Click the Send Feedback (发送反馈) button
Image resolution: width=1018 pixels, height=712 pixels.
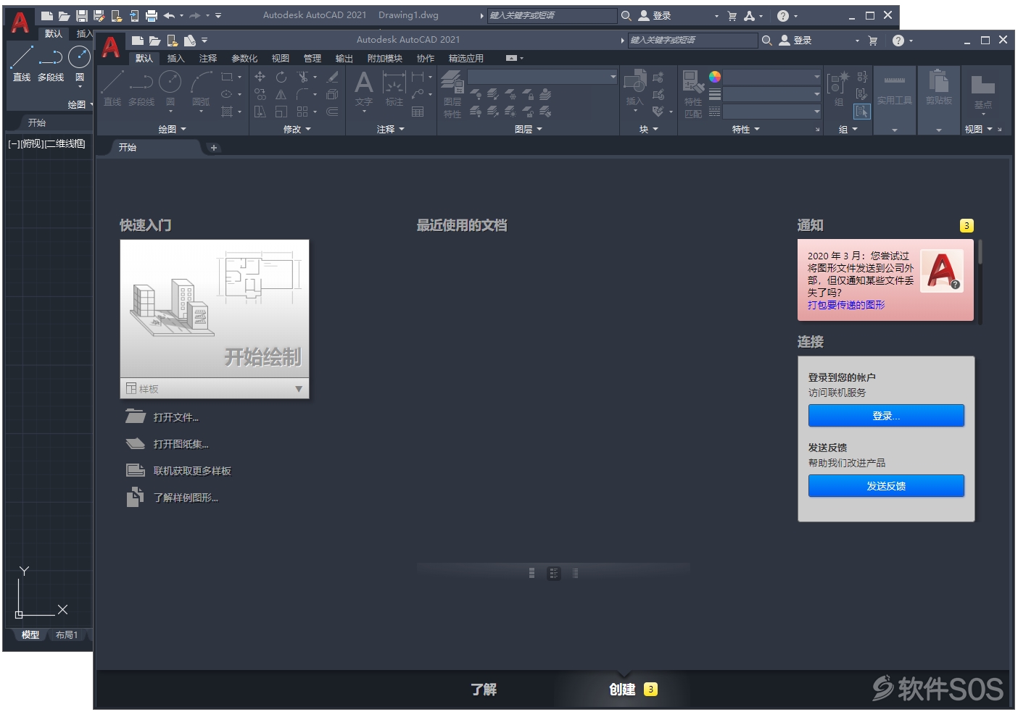(x=886, y=486)
